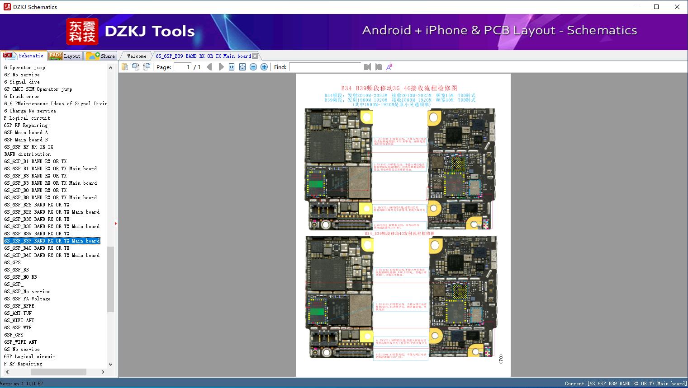Click the DZKJ Schematics title bar icon
Viewport: 688px width, 388px height.
[7, 7]
